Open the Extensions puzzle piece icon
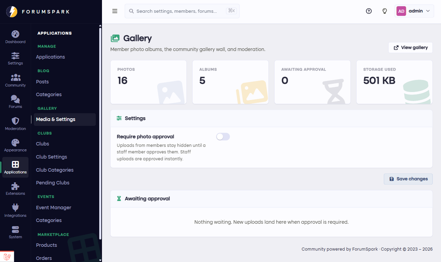441x262 pixels. pyautogui.click(x=16, y=186)
